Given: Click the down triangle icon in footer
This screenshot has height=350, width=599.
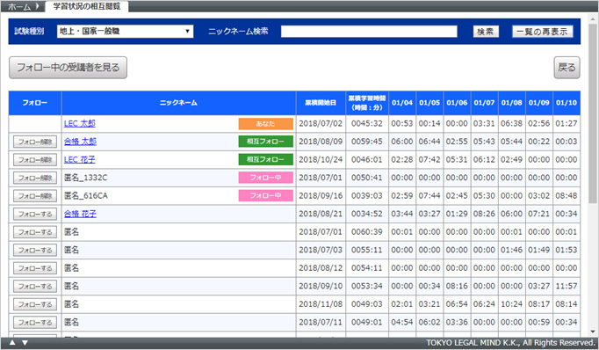Looking at the screenshot, I should [25, 342].
